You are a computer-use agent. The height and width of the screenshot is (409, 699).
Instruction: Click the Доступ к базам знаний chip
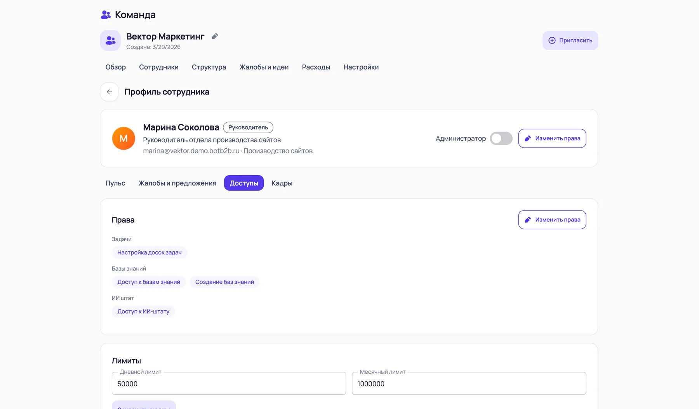pos(149,282)
